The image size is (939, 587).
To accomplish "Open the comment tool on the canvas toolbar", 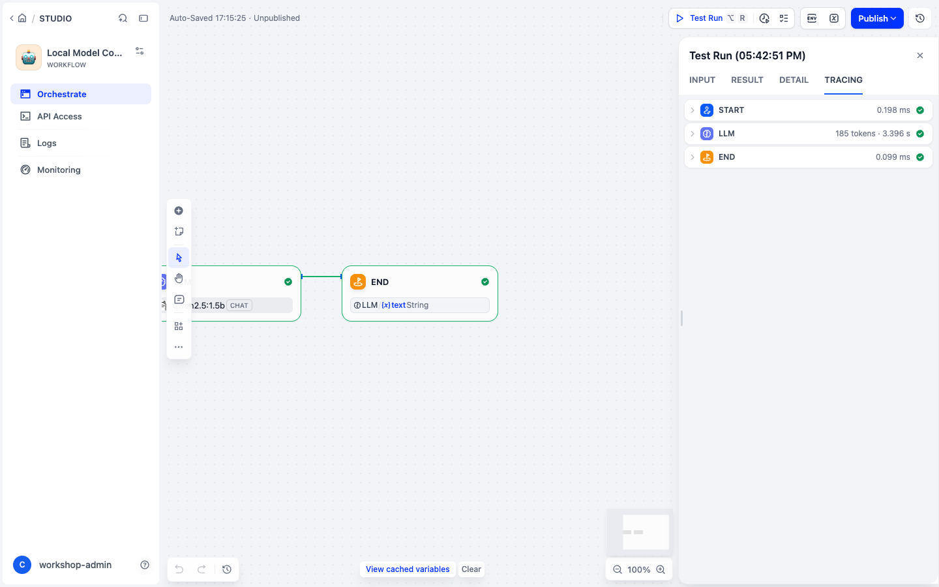I will (x=179, y=299).
